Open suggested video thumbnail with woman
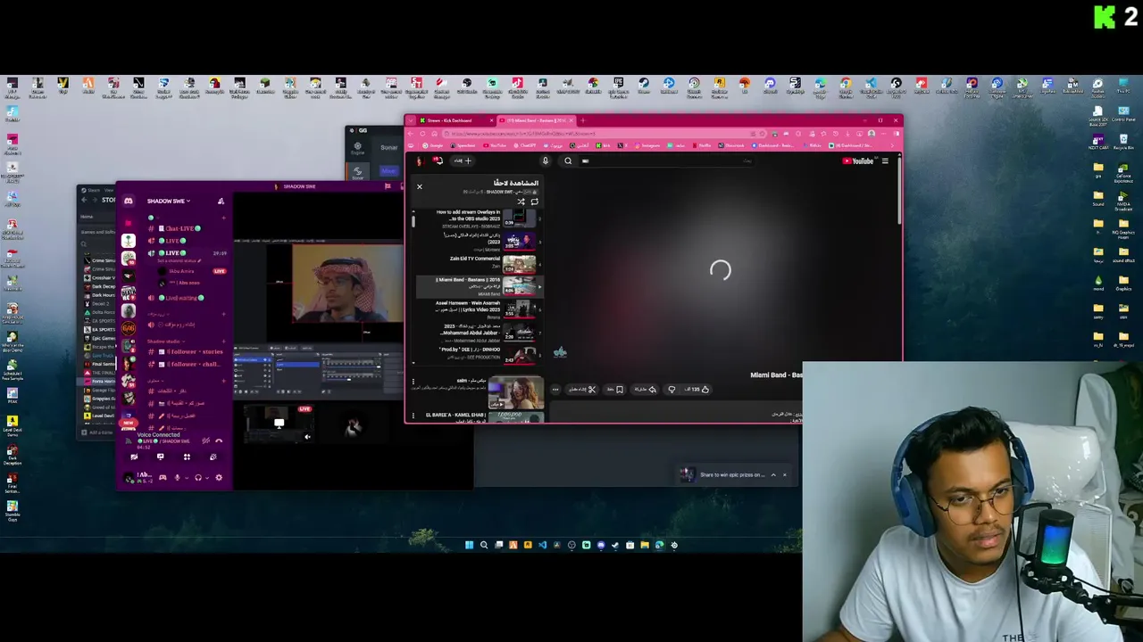This screenshot has width=1143, height=642. point(516,392)
